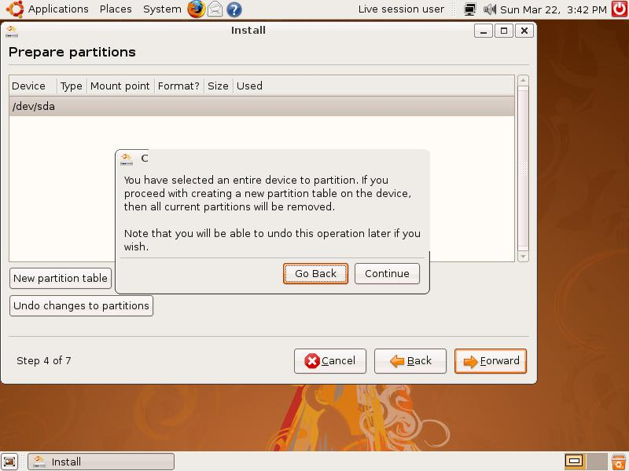Click the scrollbar up arrow of partition list
Viewport: 629px width, 471px height.
point(523,81)
